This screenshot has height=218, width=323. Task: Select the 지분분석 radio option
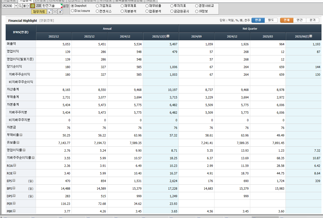tap(122, 11)
